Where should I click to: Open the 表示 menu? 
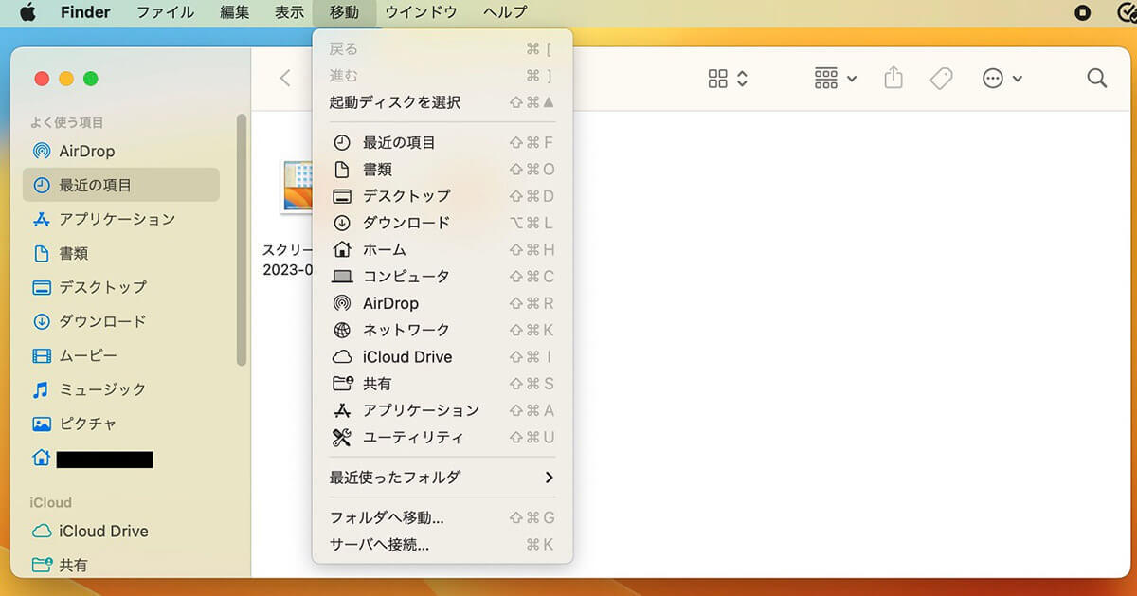[x=289, y=12]
